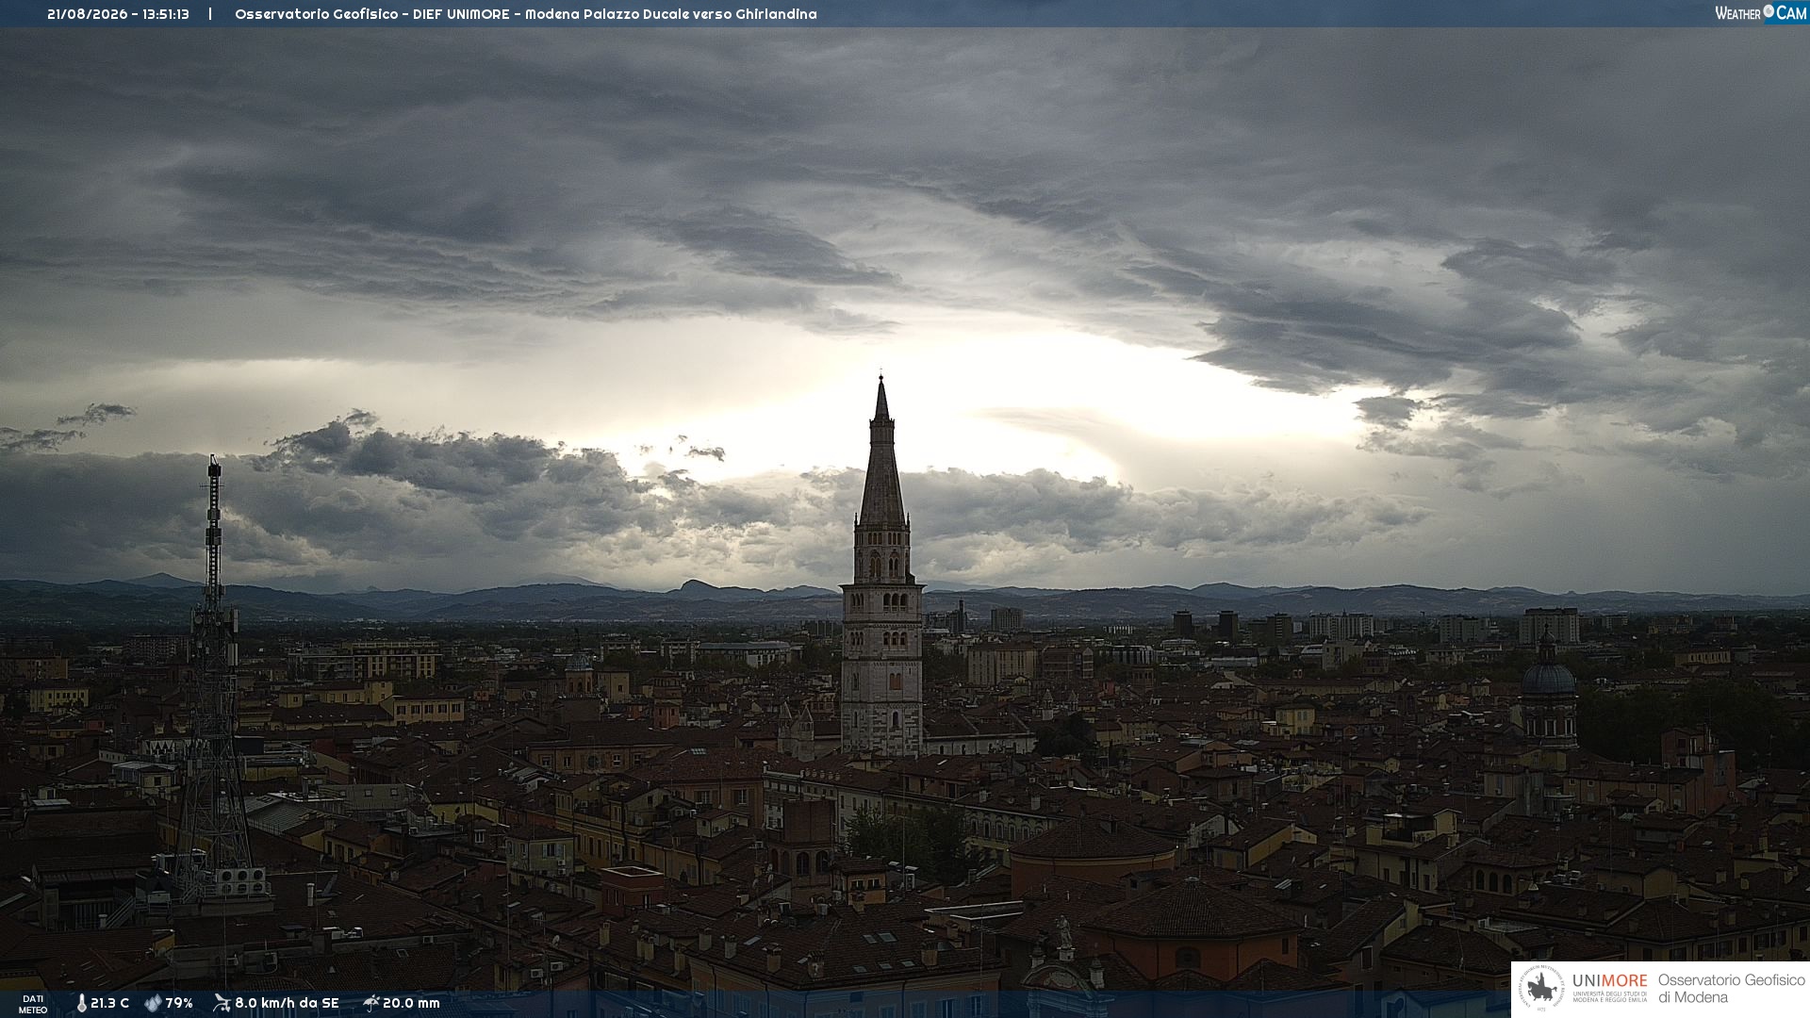
Task: Click the WeatherCam lens logo icon
Action: [x=1769, y=11]
